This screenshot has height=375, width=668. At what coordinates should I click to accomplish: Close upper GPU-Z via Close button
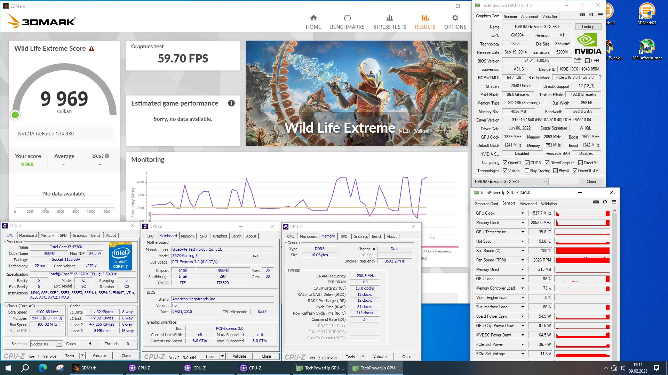coord(591,182)
